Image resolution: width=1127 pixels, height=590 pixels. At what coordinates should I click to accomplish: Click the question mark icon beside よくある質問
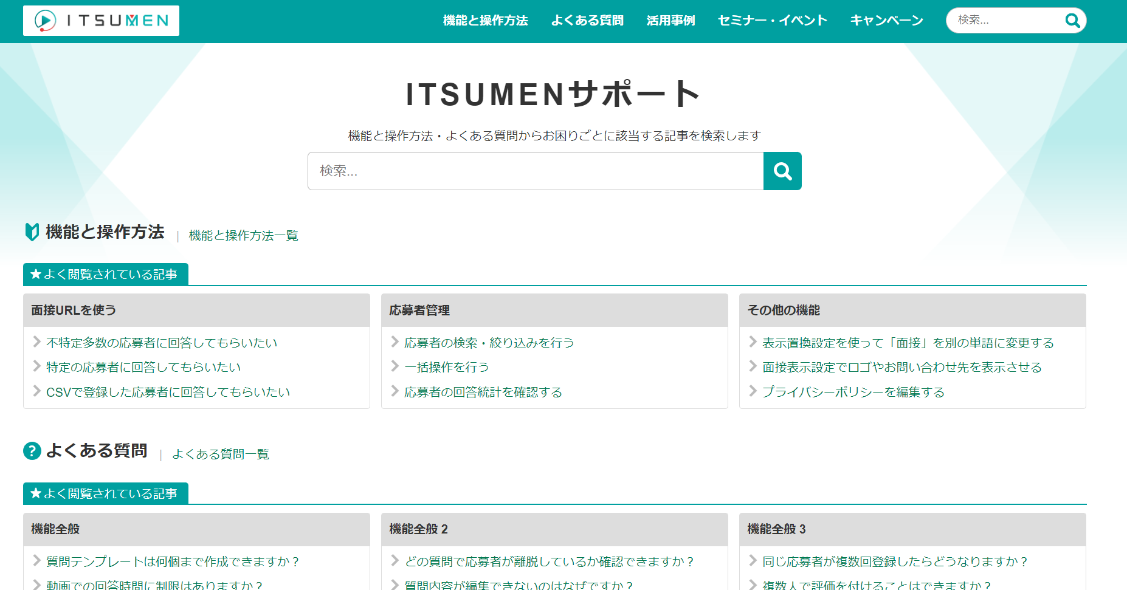coord(32,451)
